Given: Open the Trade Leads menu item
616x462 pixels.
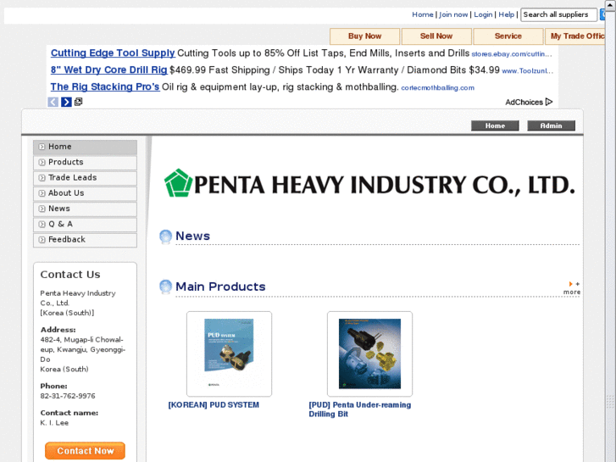Looking at the screenshot, I should click(x=86, y=178).
